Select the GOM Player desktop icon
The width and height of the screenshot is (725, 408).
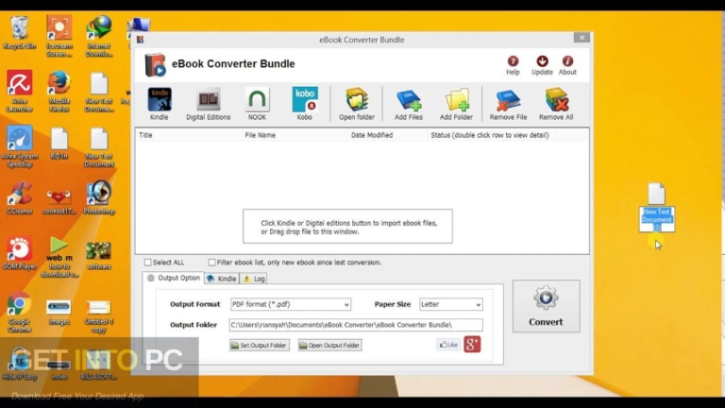[x=20, y=253]
